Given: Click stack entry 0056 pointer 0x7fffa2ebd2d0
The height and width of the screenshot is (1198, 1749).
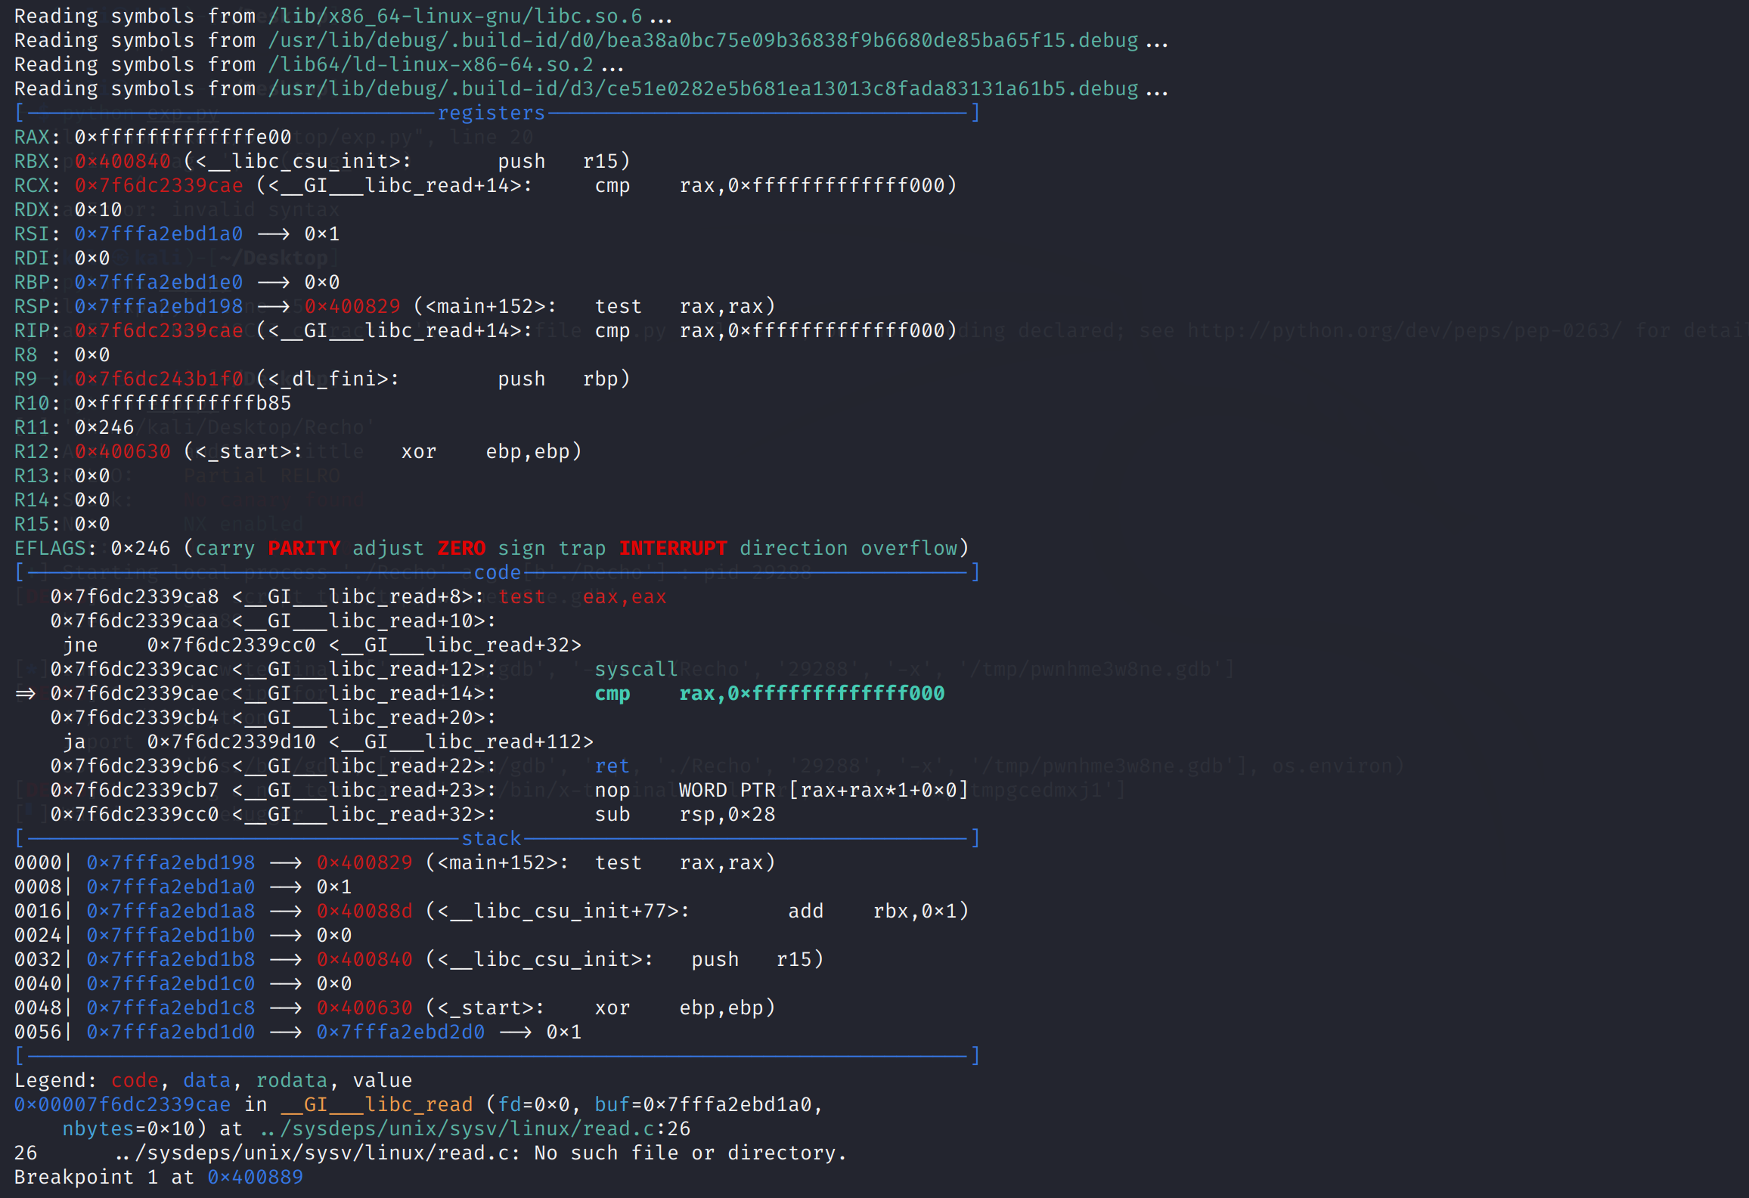Looking at the screenshot, I should [401, 1032].
